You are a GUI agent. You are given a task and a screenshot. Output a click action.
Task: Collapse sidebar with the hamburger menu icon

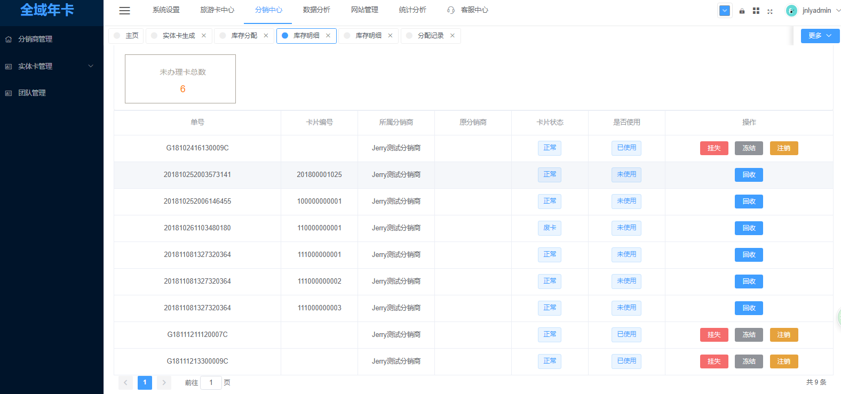(124, 11)
